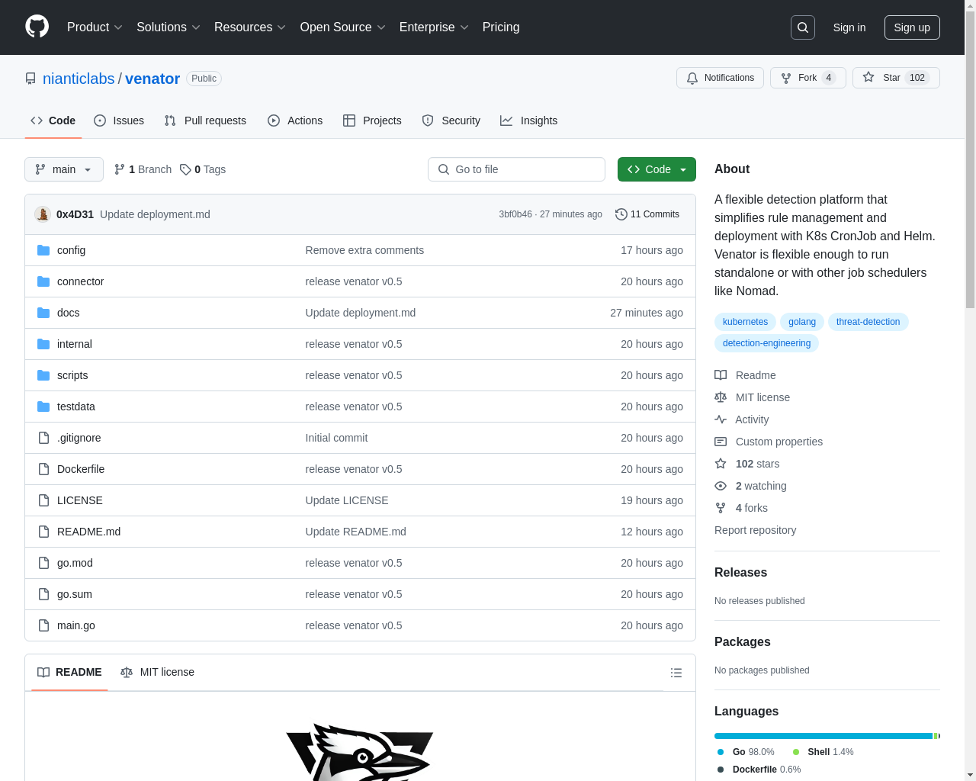
Task: Click the 1 Branch link
Action: [x=143, y=169]
